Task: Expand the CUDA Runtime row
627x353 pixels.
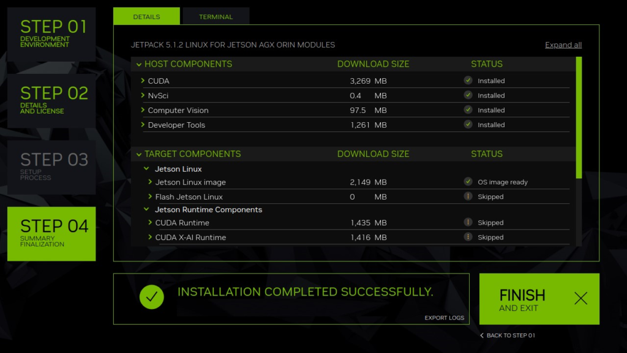Action: pyautogui.click(x=150, y=222)
